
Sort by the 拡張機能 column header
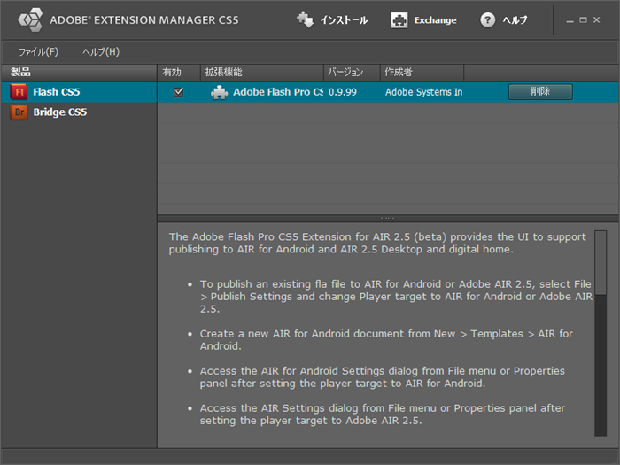(x=262, y=73)
